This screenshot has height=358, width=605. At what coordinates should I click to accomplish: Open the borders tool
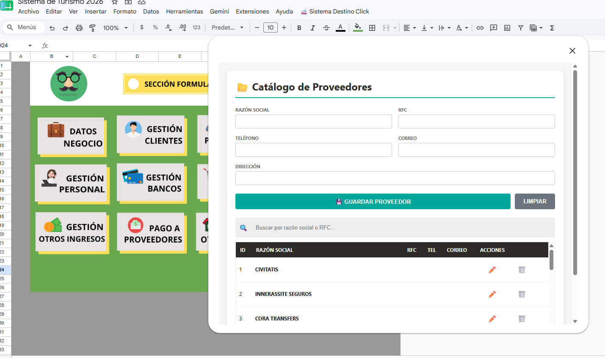[372, 28]
